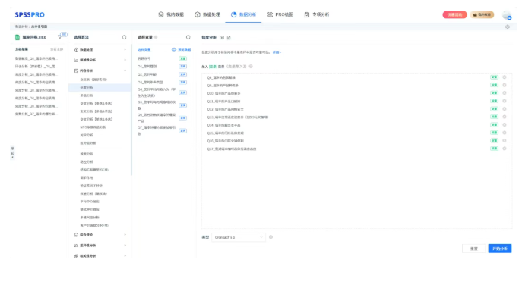
Task: Open the second tab with the cube icon
Action: 207,14
